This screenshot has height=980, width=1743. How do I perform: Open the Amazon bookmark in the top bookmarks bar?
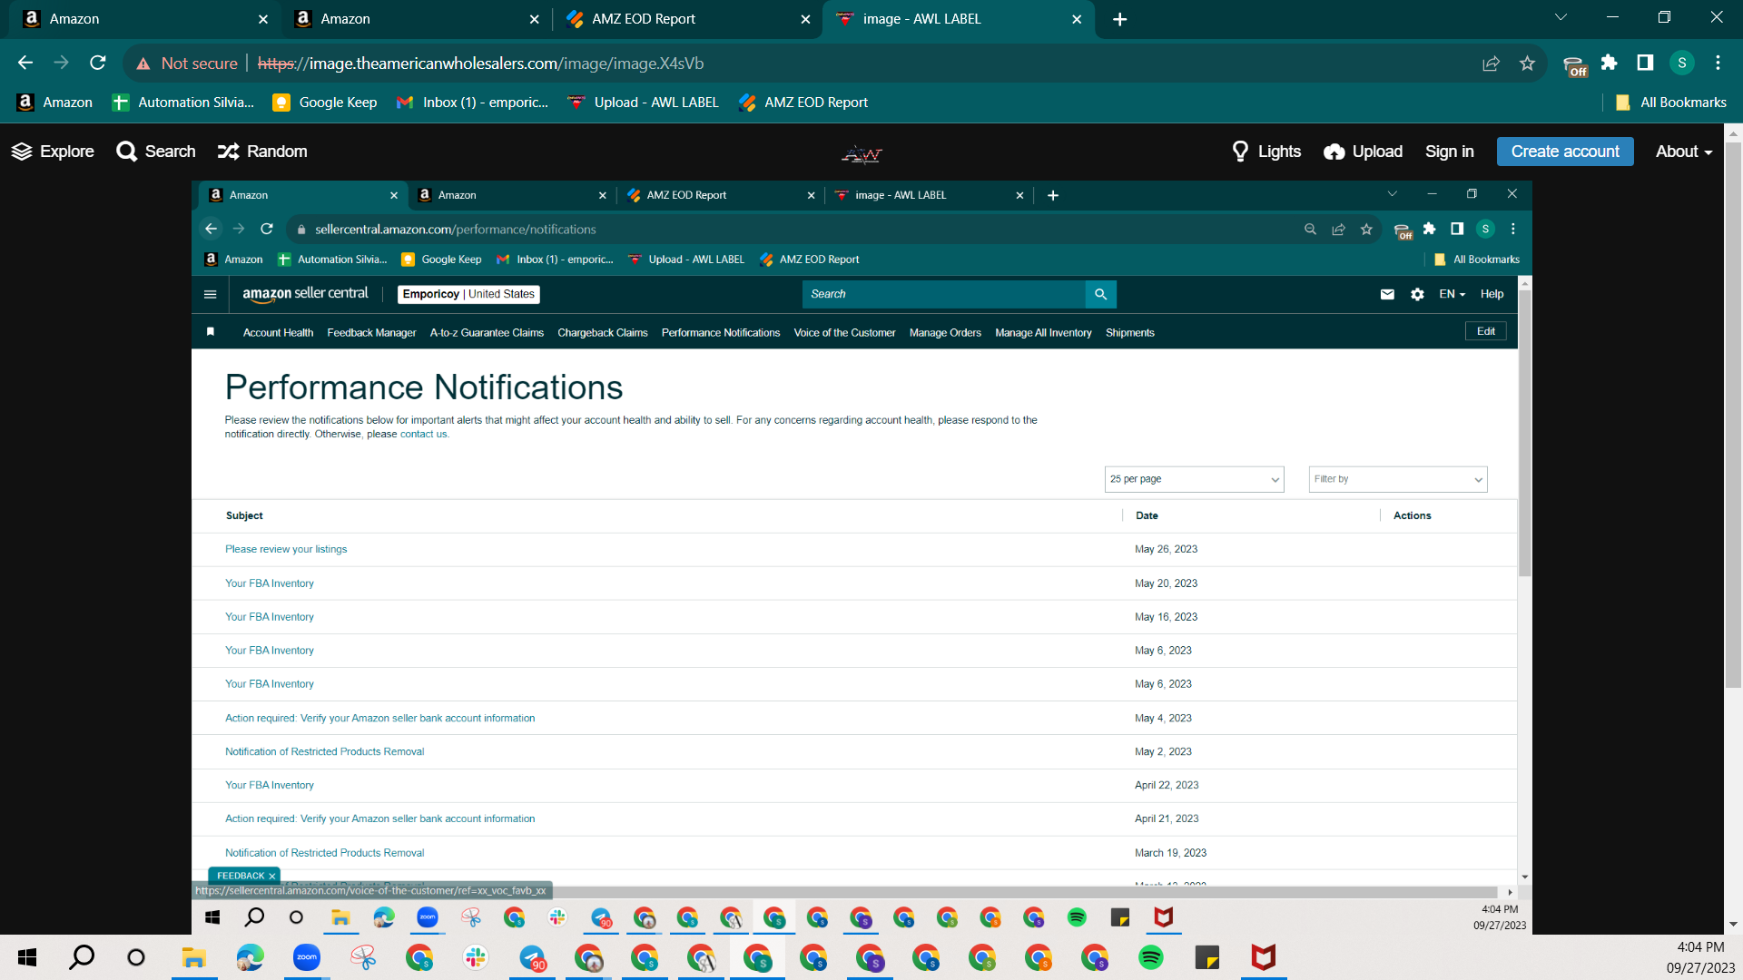pyautogui.click(x=55, y=103)
